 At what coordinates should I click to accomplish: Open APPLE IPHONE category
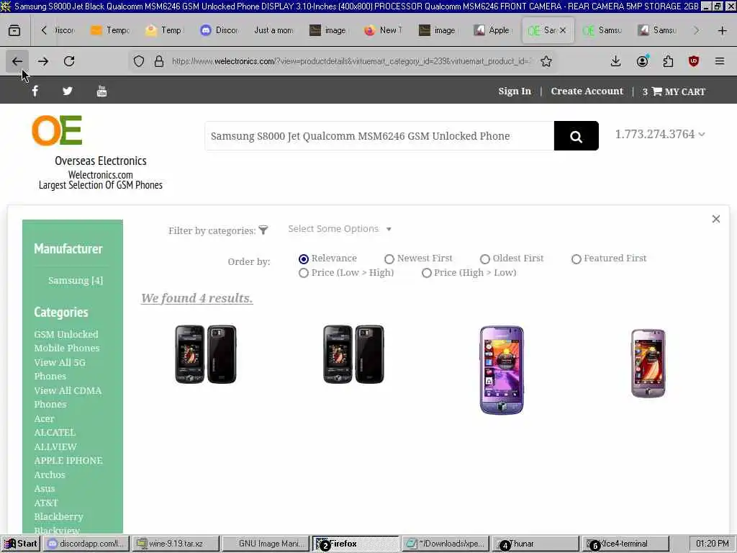(68, 461)
